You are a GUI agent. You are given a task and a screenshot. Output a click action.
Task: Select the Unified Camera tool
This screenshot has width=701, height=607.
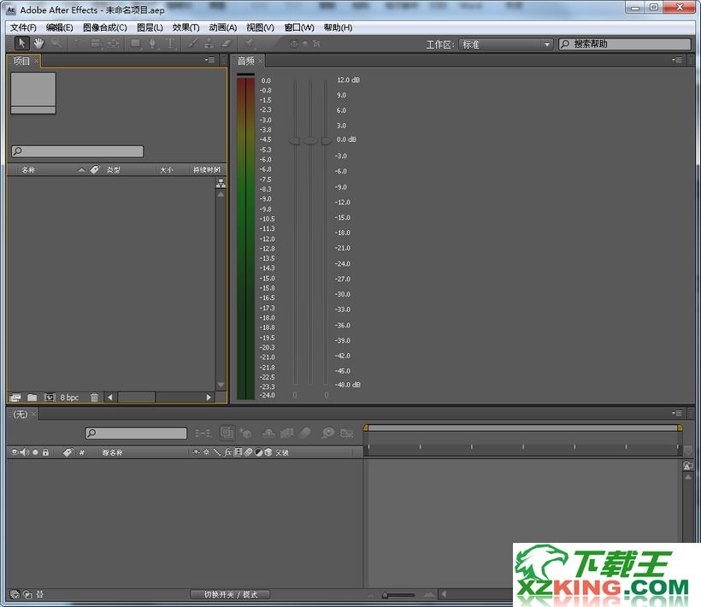(x=96, y=44)
